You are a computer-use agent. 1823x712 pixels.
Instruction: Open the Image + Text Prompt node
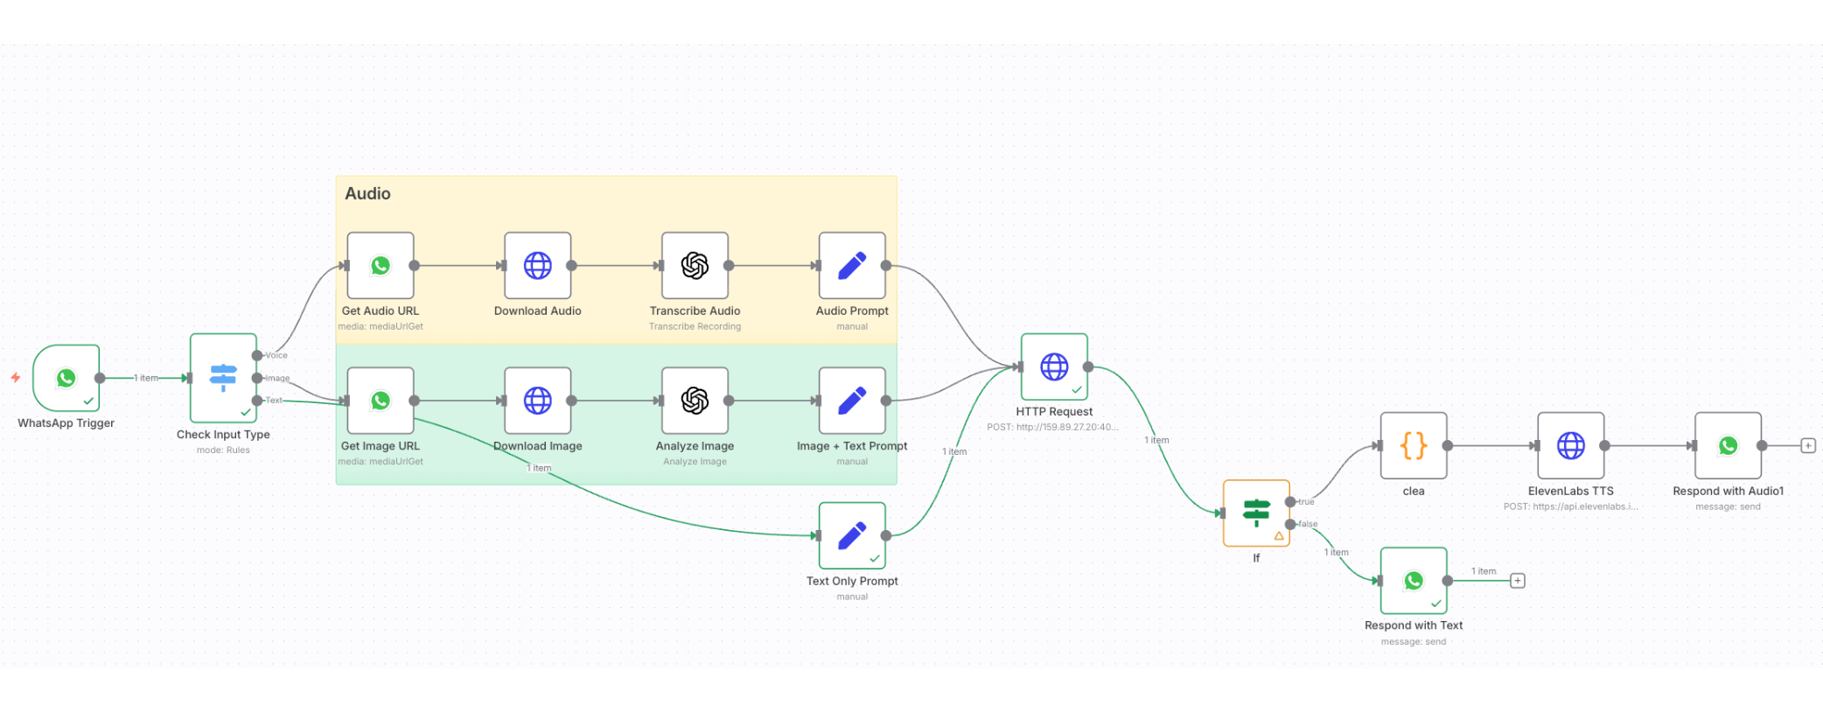point(852,401)
